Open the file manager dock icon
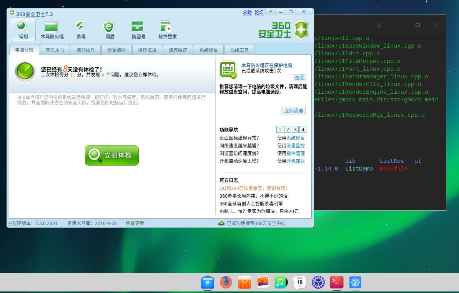This screenshot has width=459, height=293. pyautogui.click(x=208, y=282)
